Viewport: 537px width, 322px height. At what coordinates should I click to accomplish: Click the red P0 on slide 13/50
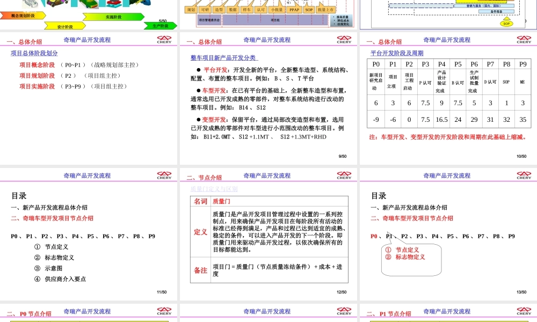pos(374,236)
